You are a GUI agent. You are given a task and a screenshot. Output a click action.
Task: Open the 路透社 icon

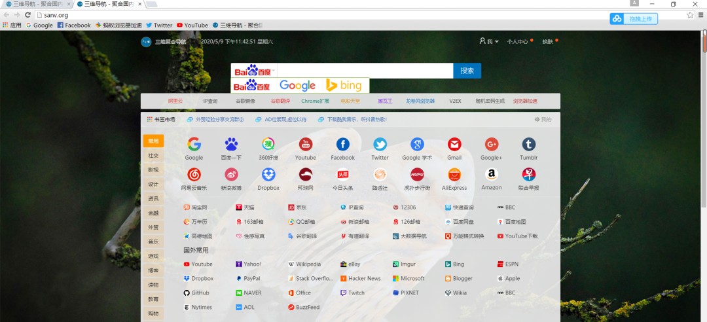(x=380, y=175)
